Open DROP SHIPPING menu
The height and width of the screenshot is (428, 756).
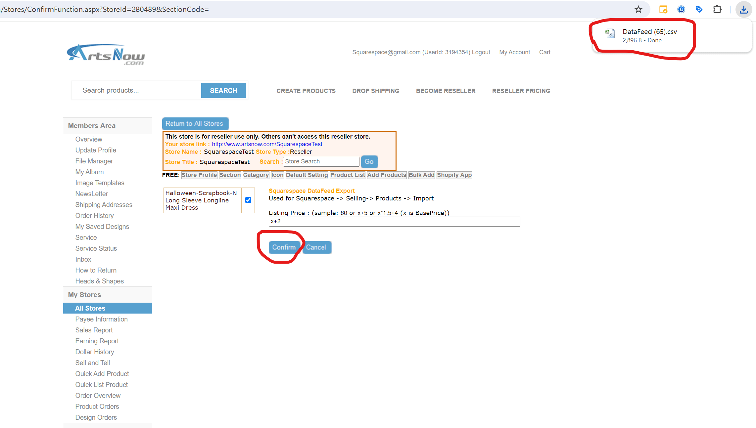point(376,91)
